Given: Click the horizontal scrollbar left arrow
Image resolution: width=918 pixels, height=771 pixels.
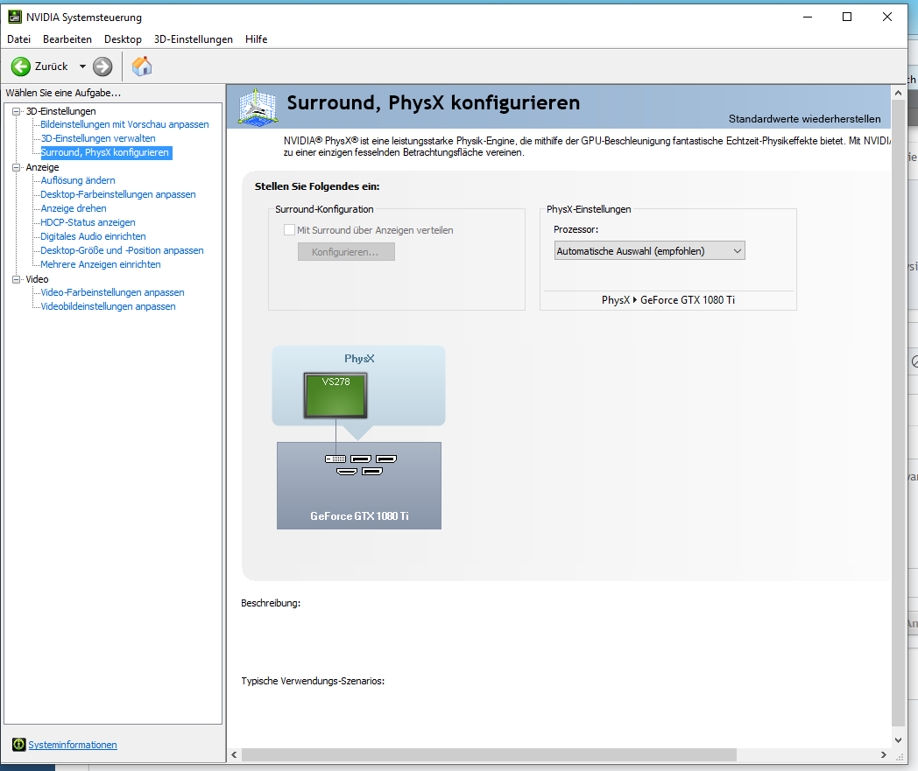Looking at the screenshot, I should tap(234, 755).
